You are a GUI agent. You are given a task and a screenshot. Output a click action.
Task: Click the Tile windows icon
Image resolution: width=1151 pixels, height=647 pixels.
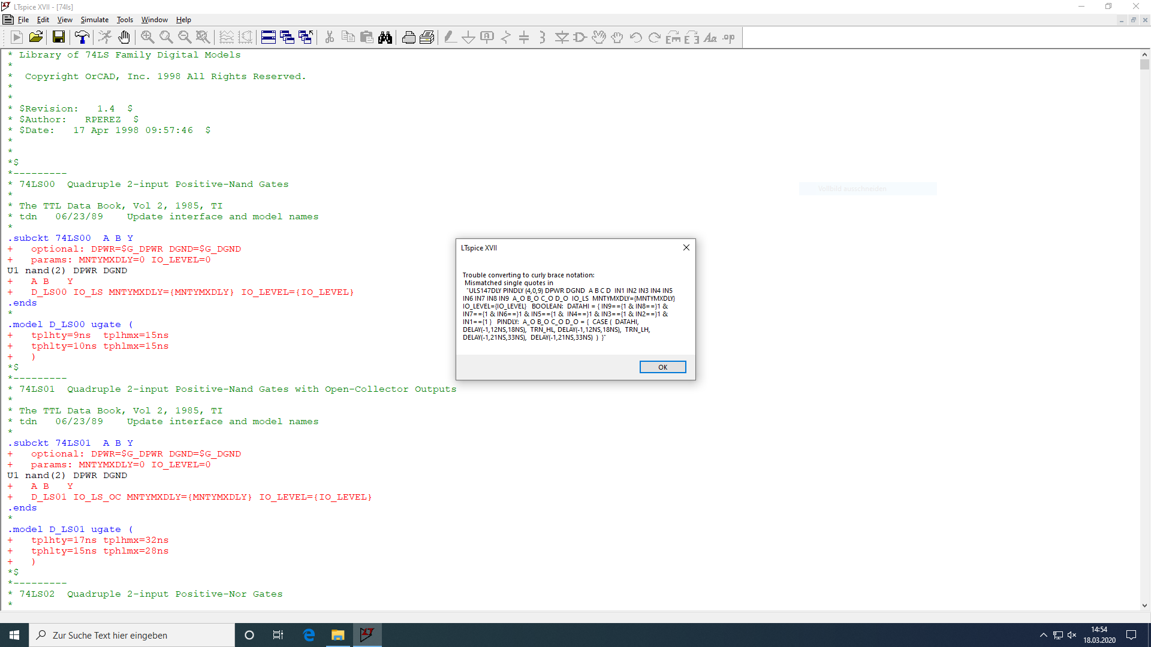point(269,38)
